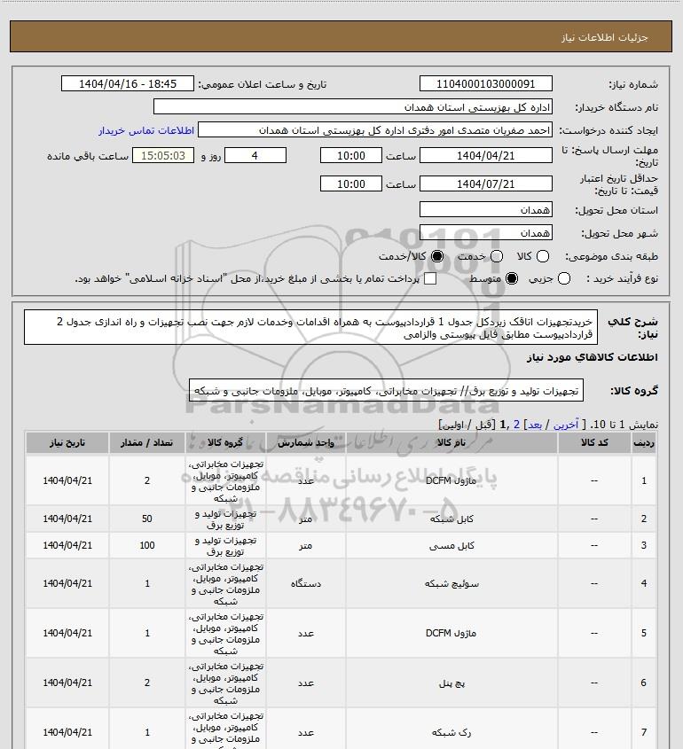The height and width of the screenshot is (749, 683).
Task: Select the کابل شبکه item name
Action: tap(451, 519)
